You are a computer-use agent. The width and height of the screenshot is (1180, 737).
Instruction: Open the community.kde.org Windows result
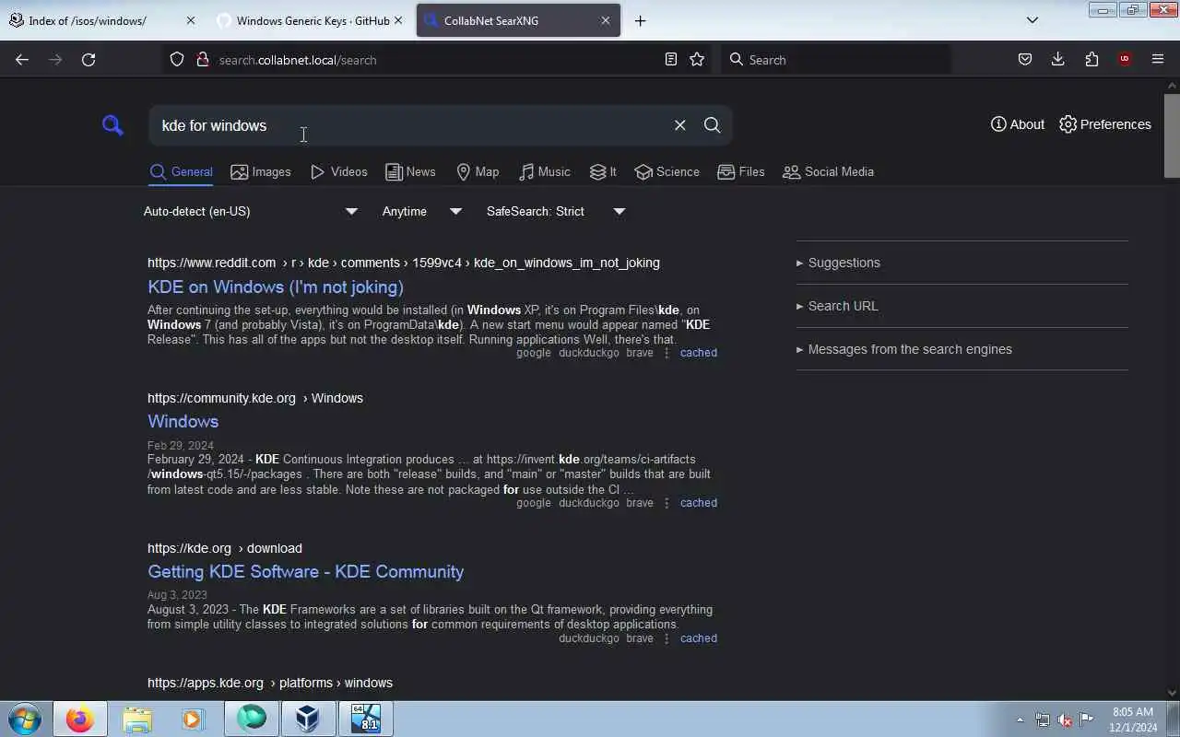(183, 421)
